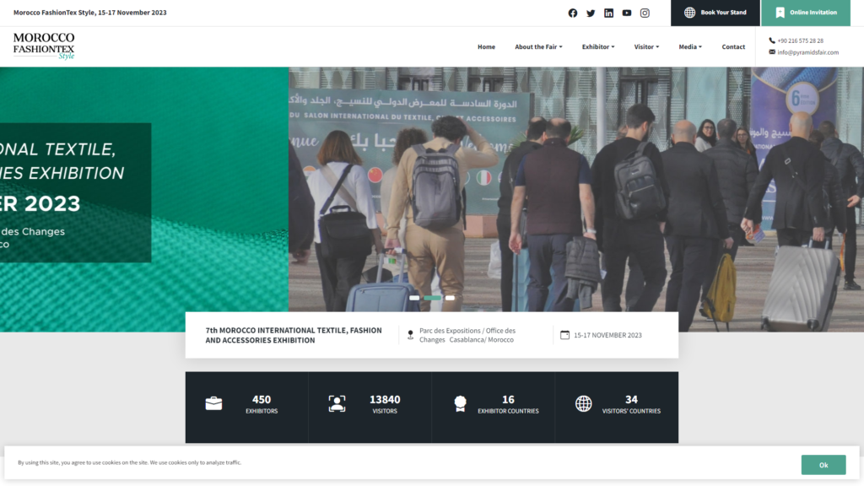Click the 7th Morocco International Textile exhibition title
864x486 pixels.
click(293, 335)
